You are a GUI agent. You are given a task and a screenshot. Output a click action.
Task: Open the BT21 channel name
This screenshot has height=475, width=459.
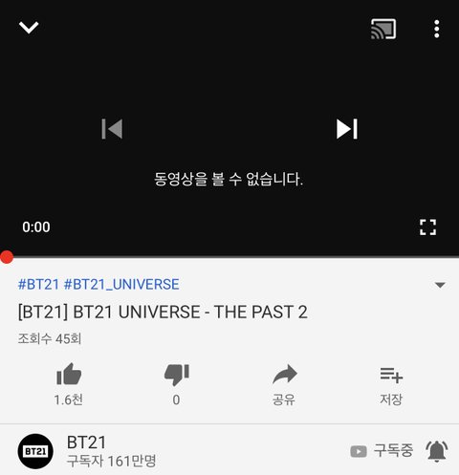[86, 443]
